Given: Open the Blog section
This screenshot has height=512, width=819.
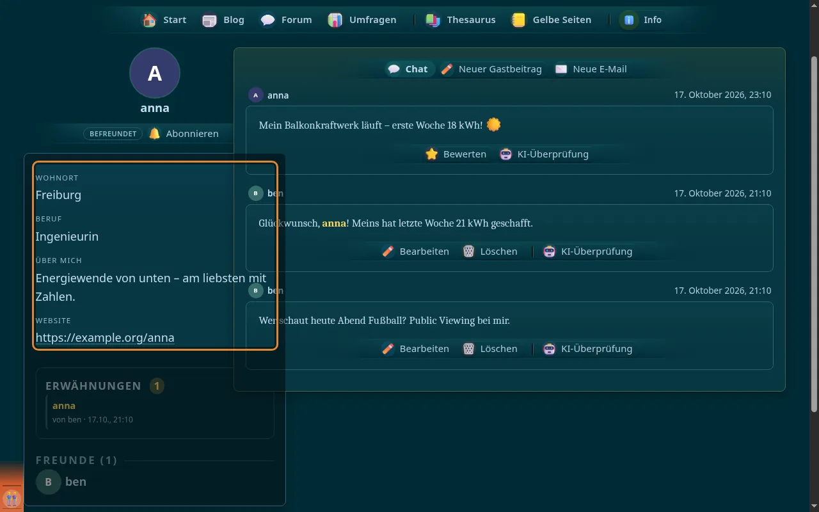Looking at the screenshot, I should [x=223, y=20].
